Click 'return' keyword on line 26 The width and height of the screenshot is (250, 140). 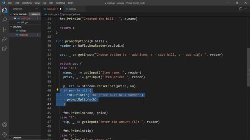click(65, 28)
